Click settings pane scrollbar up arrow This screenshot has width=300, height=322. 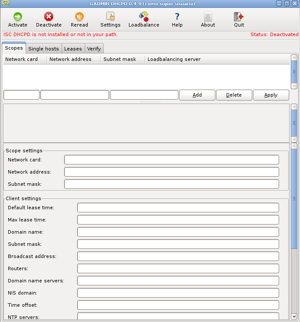[x=294, y=146]
